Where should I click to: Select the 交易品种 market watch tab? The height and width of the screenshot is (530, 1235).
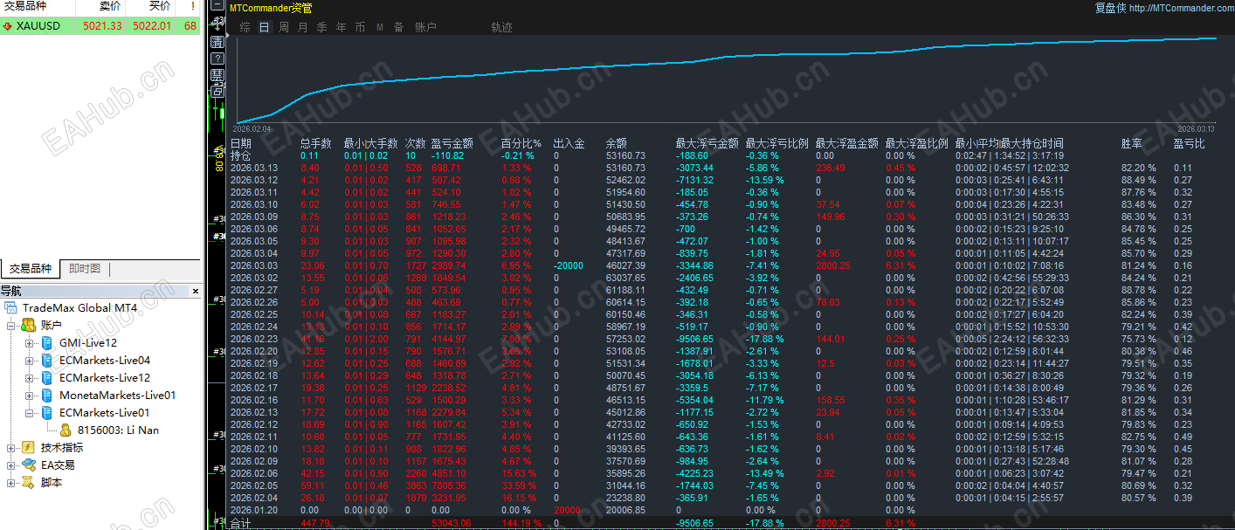click(x=31, y=269)
